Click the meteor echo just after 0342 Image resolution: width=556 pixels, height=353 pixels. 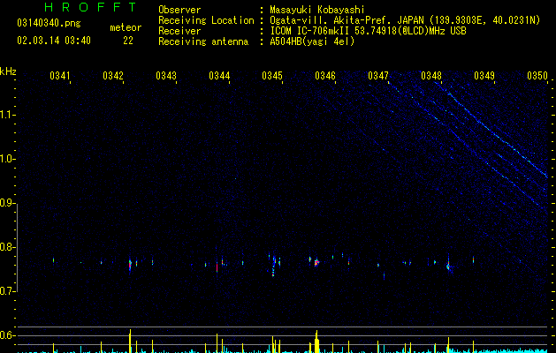[130, 265]
